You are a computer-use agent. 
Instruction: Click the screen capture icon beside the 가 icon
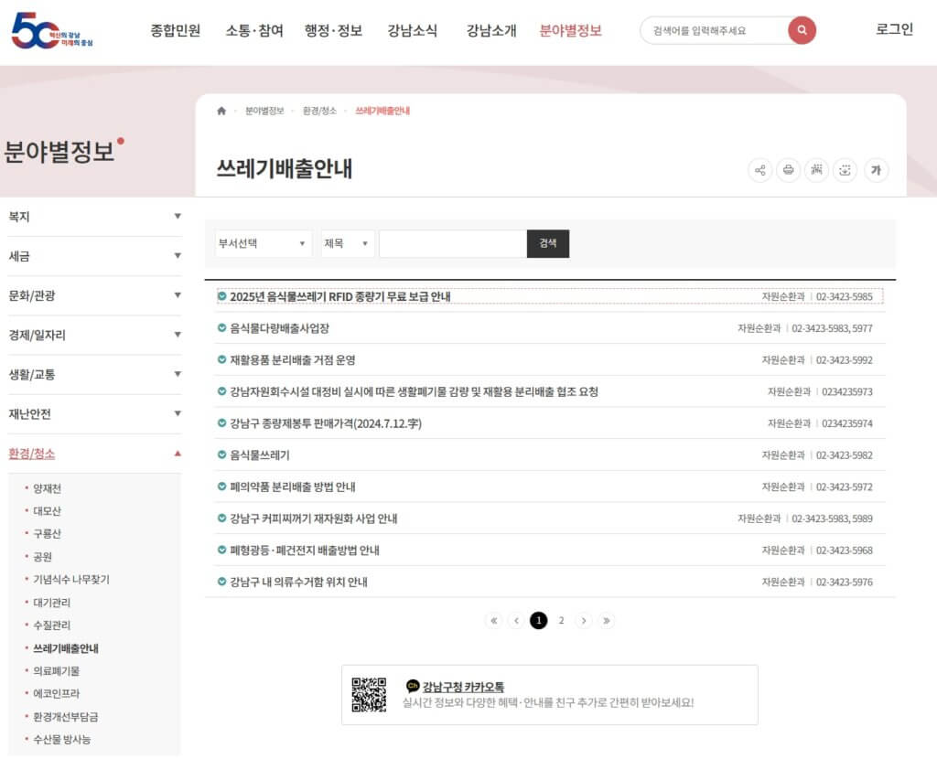pyautogui.click(x=845, y=170)
